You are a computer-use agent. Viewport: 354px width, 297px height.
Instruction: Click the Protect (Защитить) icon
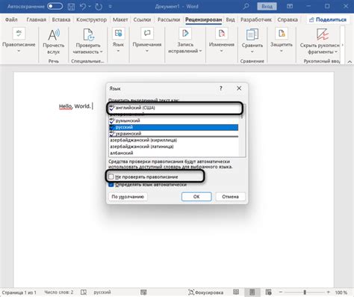click(282, 34)
